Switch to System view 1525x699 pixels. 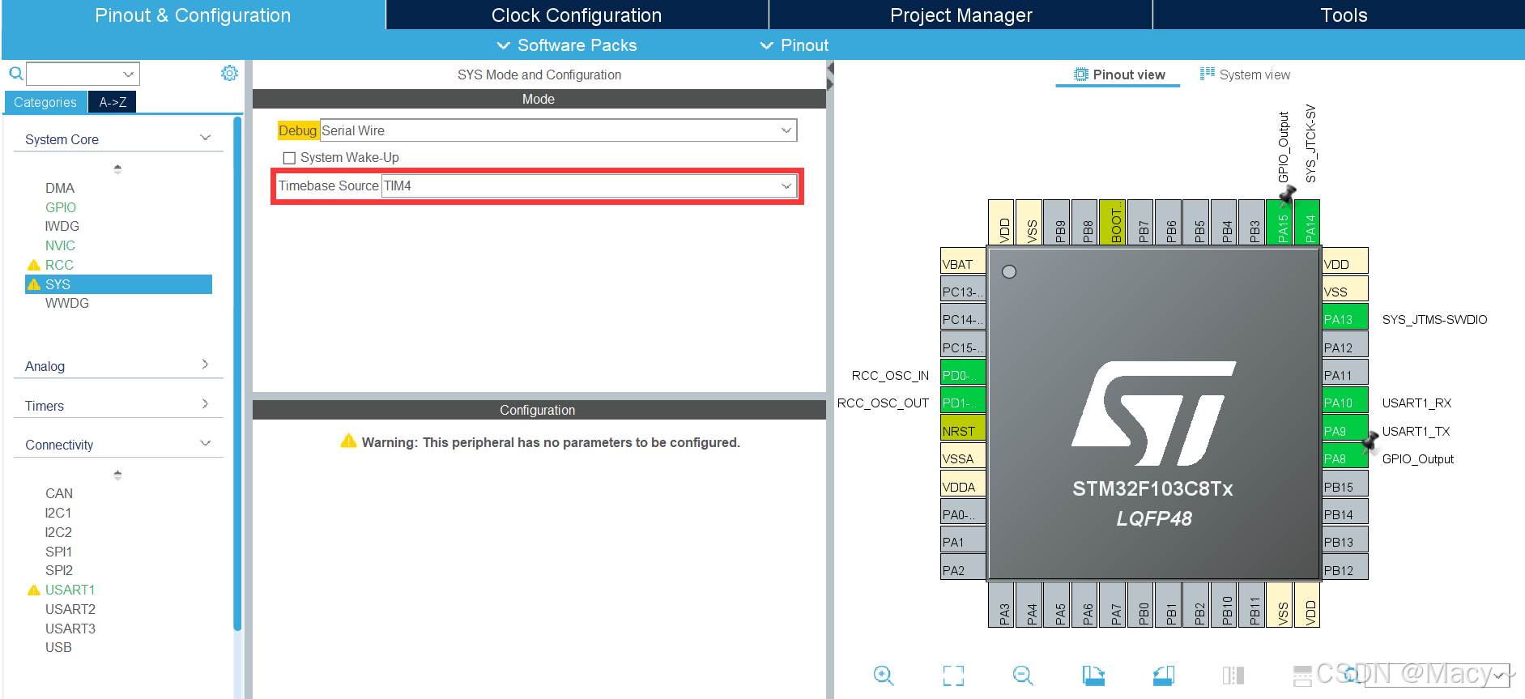pyautogui.click(x=1245, y=75)
